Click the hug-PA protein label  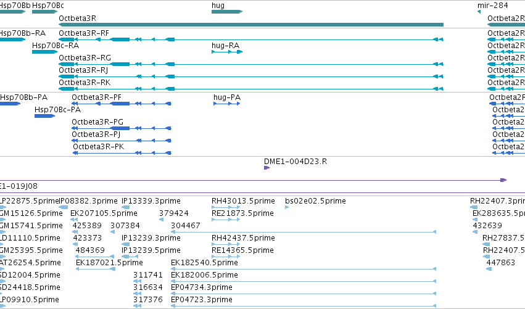pos(227,97)
